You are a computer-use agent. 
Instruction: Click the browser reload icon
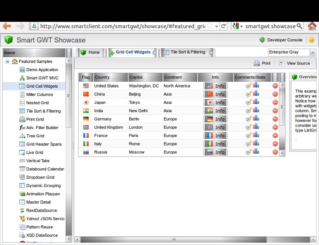(224, 26)
